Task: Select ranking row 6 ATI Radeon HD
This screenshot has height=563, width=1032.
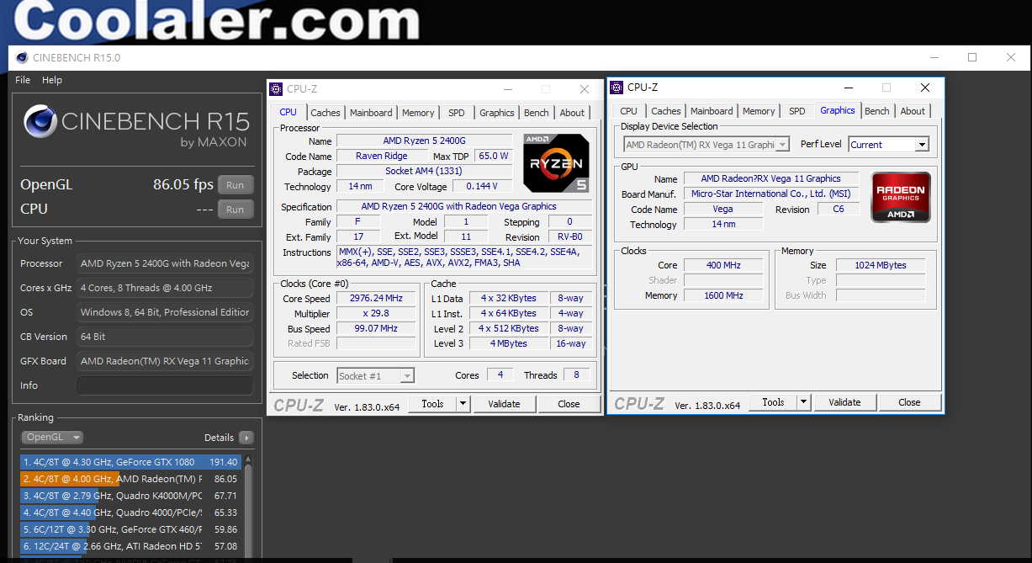Action: click(x=130, y=546)
